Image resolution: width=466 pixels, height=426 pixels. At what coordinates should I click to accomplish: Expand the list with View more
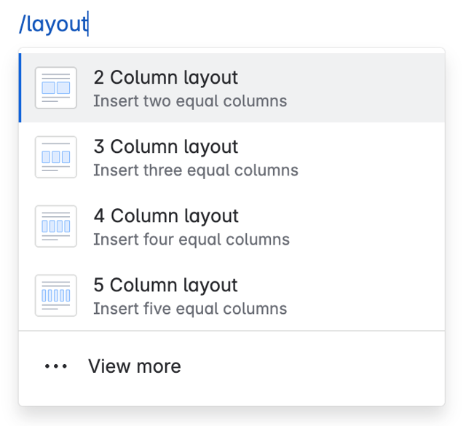134,366
